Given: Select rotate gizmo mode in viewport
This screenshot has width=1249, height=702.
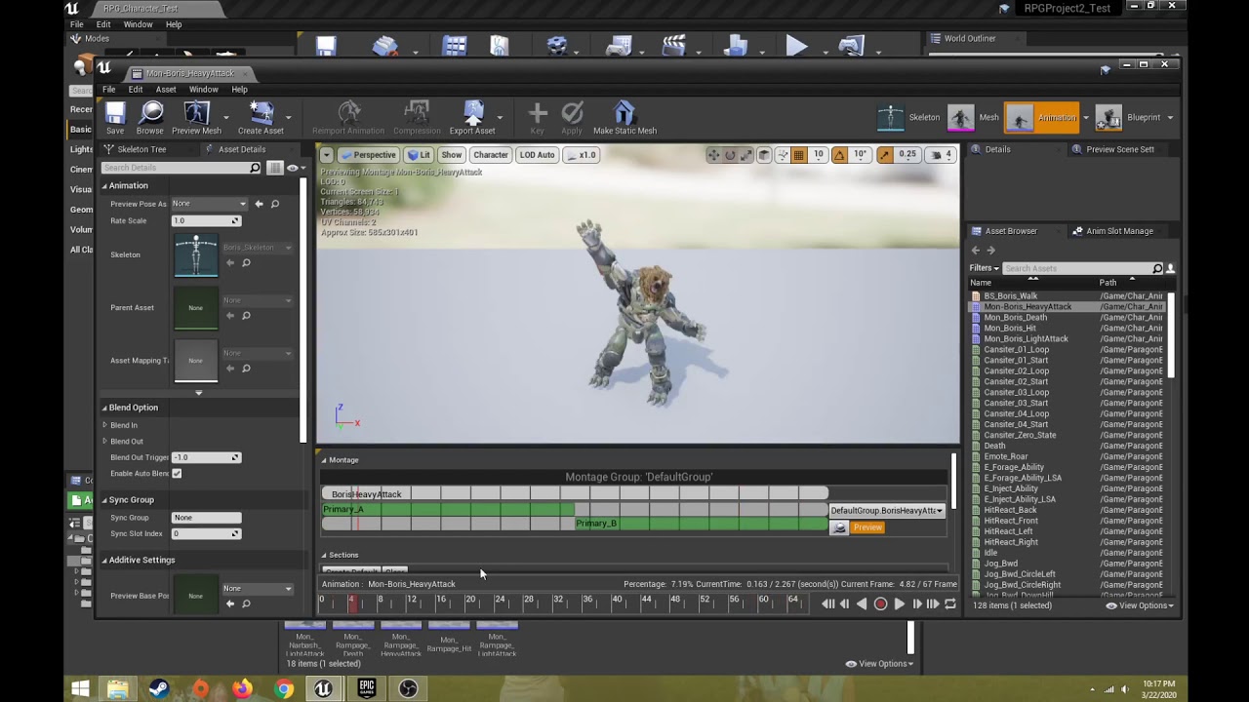Looking at the screenshot, I should pos(729,155).
